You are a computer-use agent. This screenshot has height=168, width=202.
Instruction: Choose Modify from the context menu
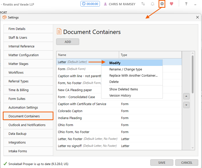[132, 63]
